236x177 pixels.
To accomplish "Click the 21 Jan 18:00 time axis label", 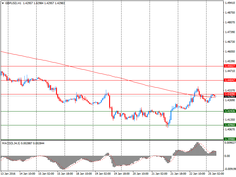I will [x=178, y=174].
